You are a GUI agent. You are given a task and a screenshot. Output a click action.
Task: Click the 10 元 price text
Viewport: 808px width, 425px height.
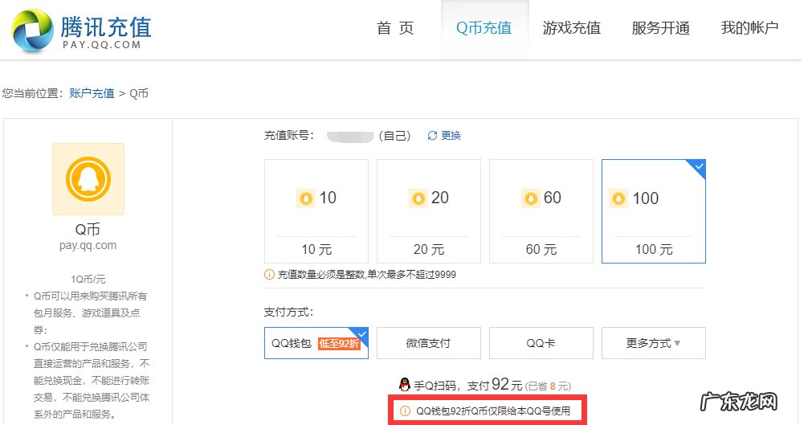[316, 249]
